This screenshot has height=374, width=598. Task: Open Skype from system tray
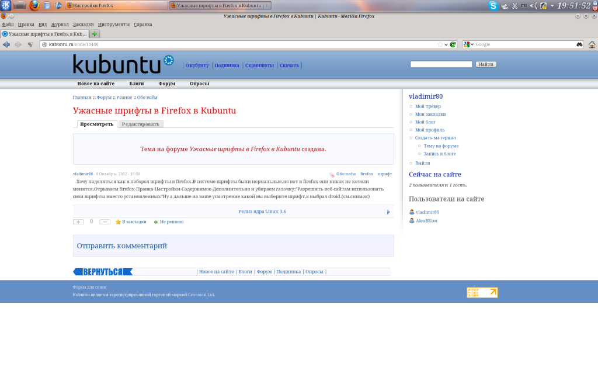493,6
